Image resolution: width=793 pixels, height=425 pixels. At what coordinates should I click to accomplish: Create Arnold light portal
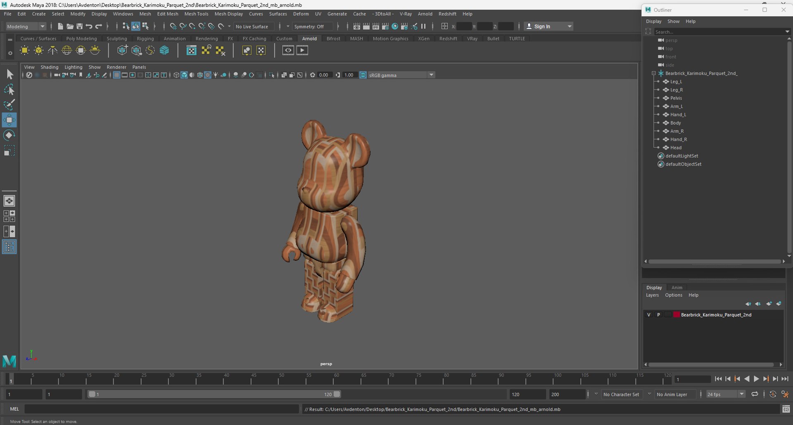tap(81, 50)
